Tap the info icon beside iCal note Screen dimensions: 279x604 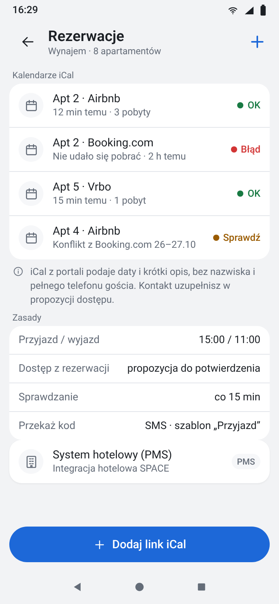point(18,272)
